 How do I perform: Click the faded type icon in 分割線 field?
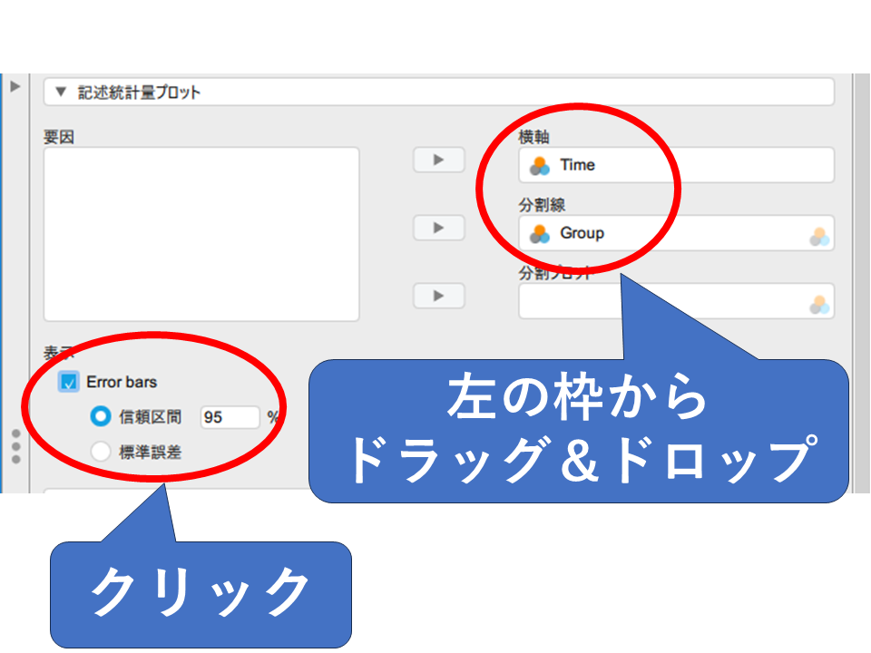coord(819,237)
